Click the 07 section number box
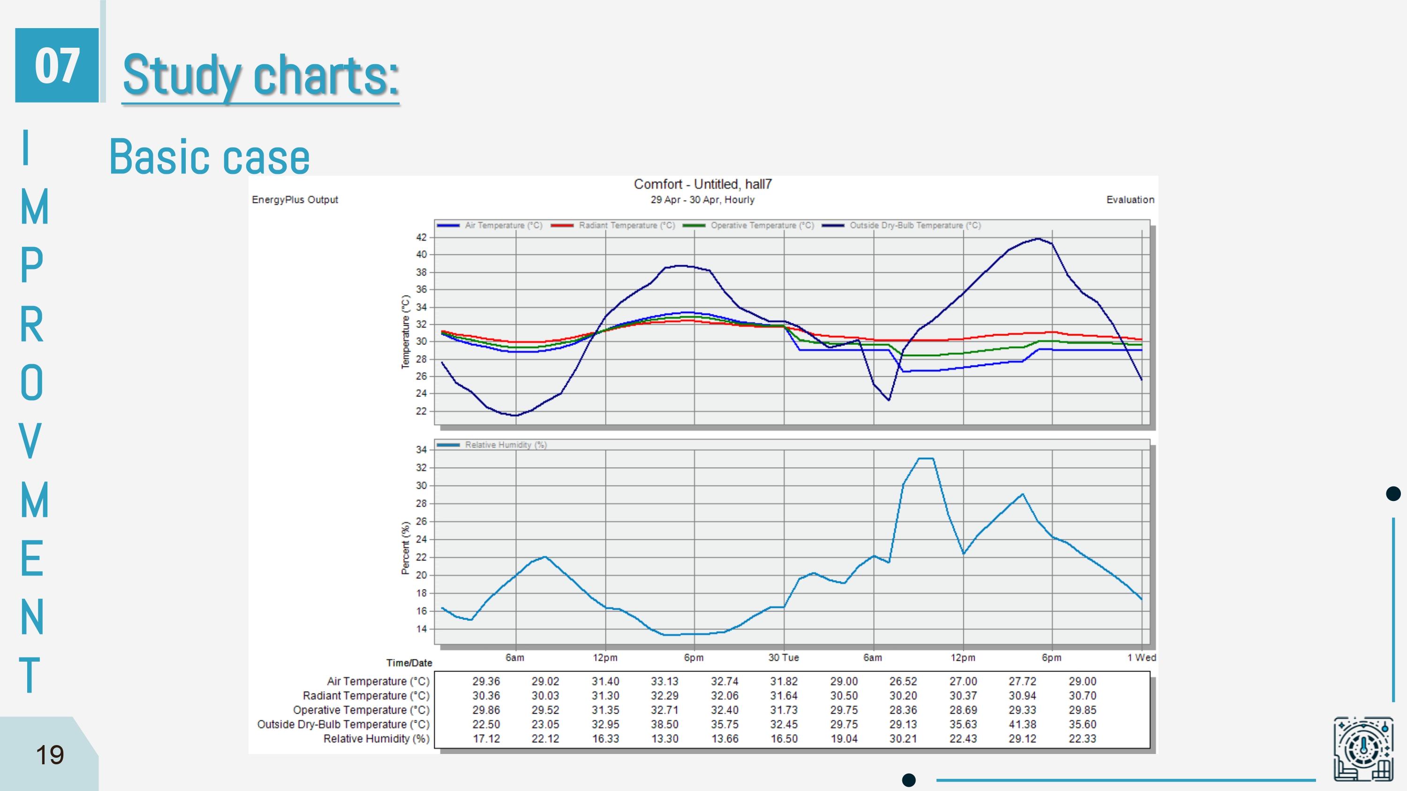This screenshot has height=791, width=1407. pyautogui.click(x=57, y=66)
